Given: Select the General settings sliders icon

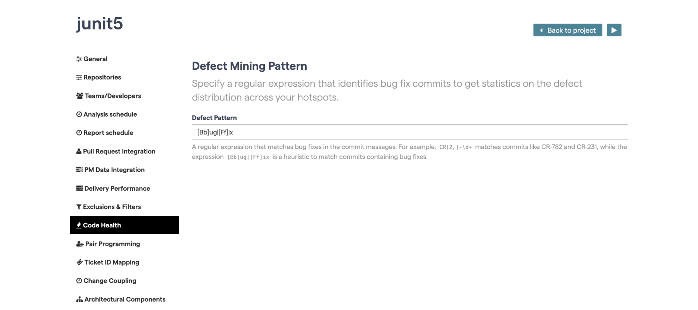Looking at the screenshot, I should tap(79, 59).
